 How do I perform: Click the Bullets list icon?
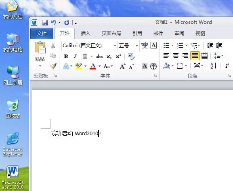coord(166,45)
